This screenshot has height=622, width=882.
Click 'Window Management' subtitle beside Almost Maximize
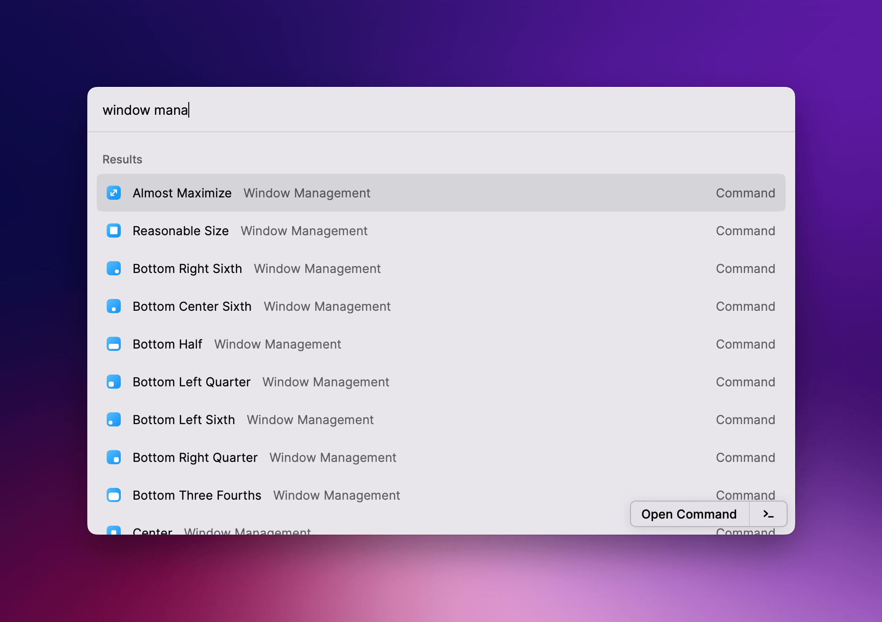[307, 193]
